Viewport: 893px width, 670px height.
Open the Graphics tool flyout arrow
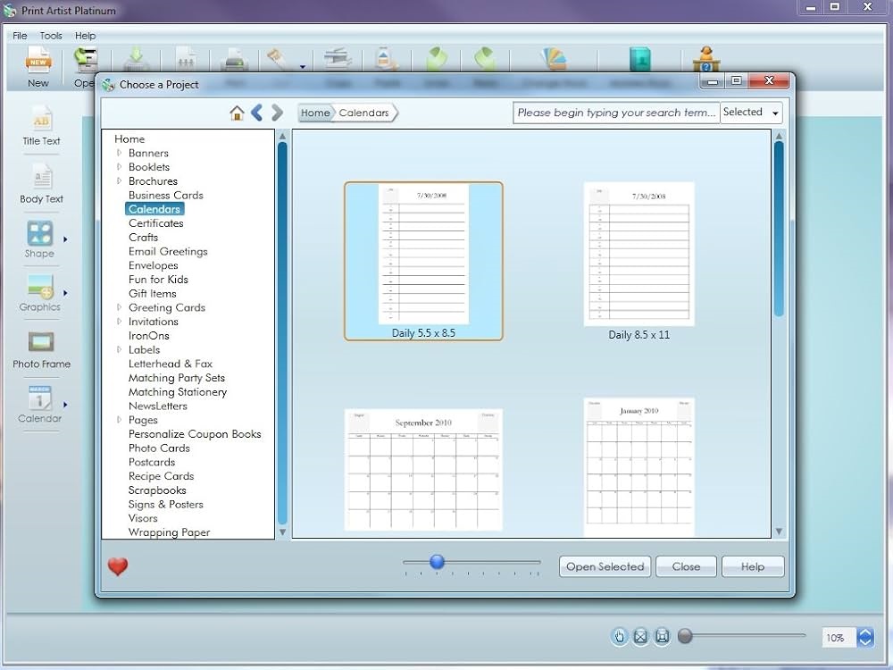[x=65, y=293]
